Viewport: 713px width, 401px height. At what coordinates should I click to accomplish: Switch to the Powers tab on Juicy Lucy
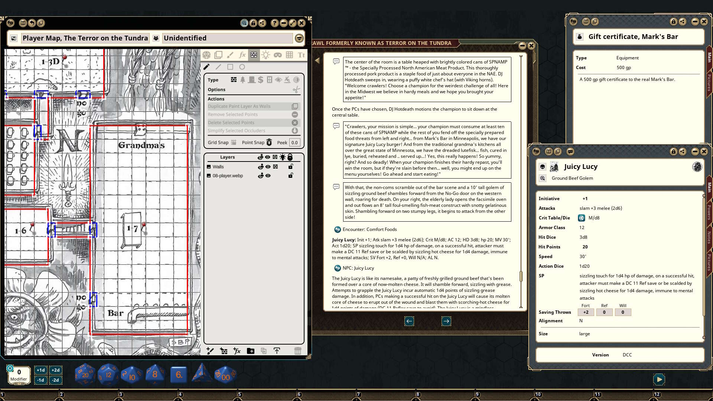coord(709,212)
